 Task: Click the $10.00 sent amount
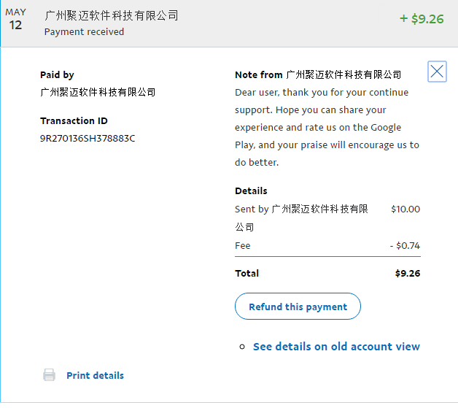click(405, 209)
